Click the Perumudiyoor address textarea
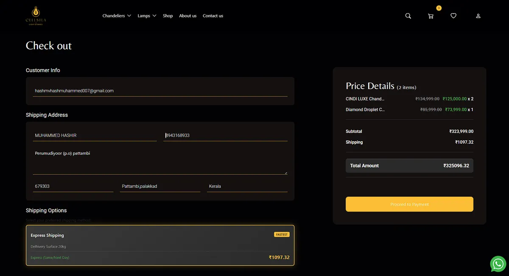 click(160, 161)
